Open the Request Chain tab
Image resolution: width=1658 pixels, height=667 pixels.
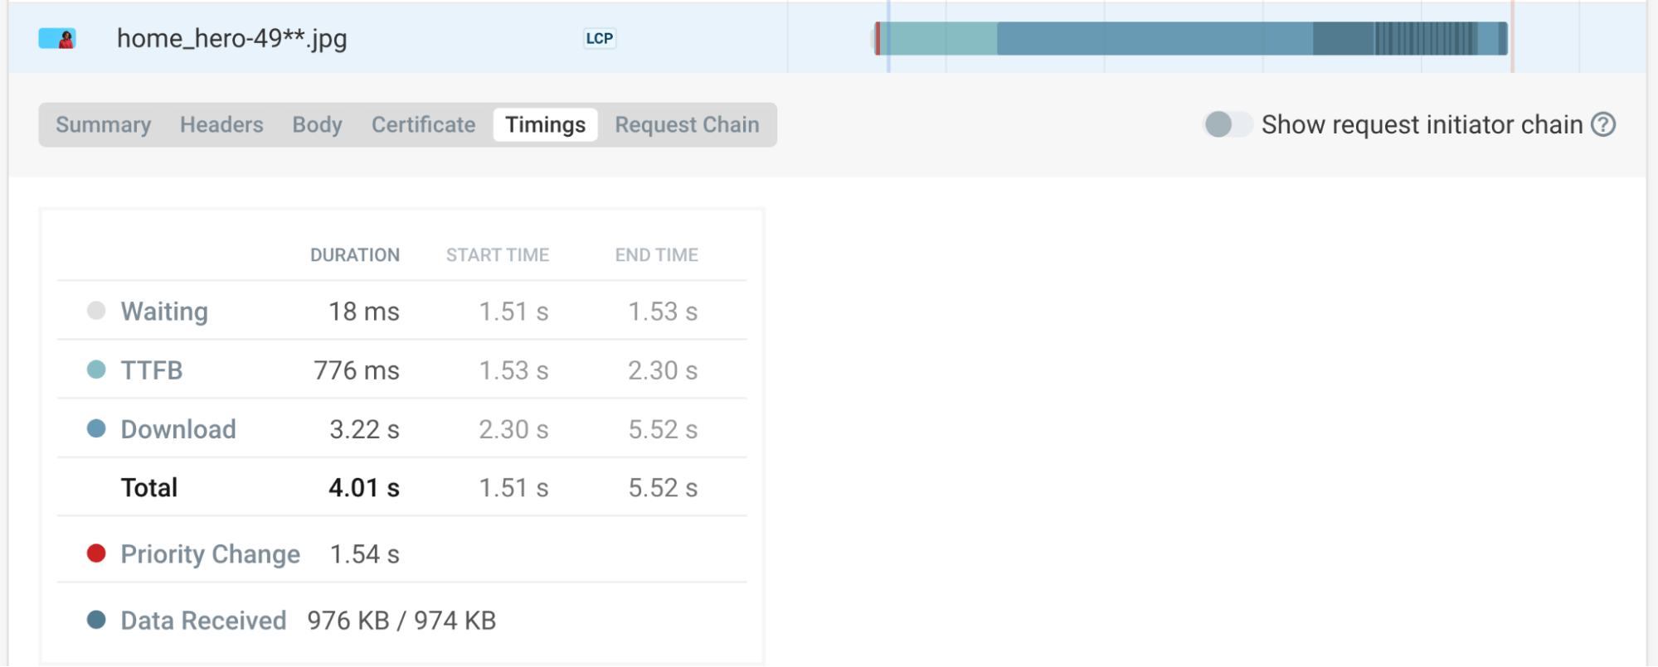point(687,125)
